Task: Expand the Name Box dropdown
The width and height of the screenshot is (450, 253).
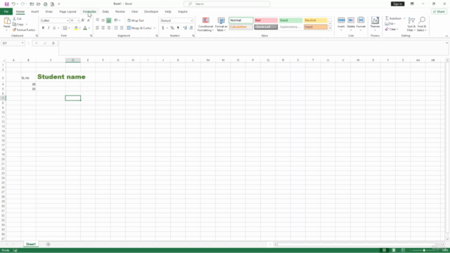Action: click(x=22, y=44)
